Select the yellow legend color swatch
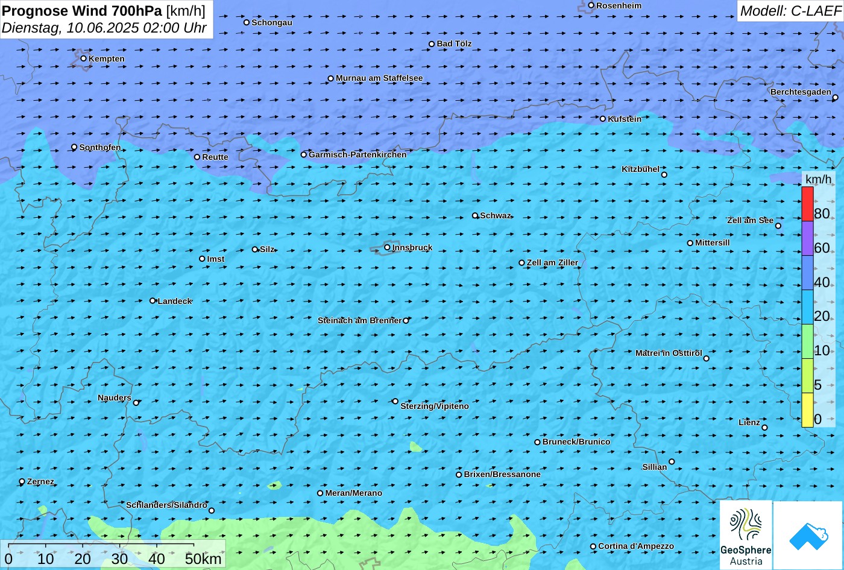Image resolution: width=844 pixels, height=570 pixels. (x=807, y=410)
